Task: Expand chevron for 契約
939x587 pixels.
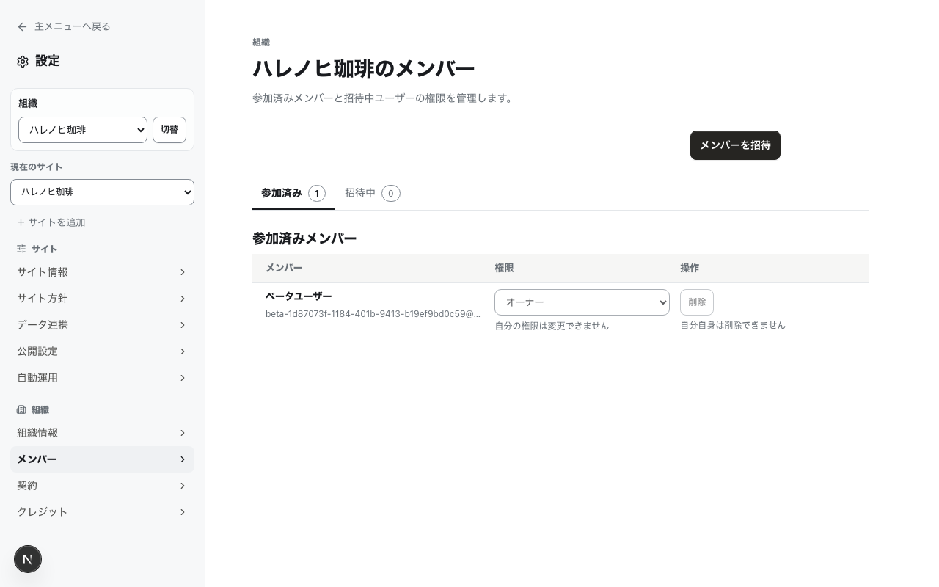Action: [x=183, y=486]
